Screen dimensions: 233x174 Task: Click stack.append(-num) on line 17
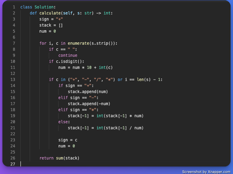tap(89, 104)
